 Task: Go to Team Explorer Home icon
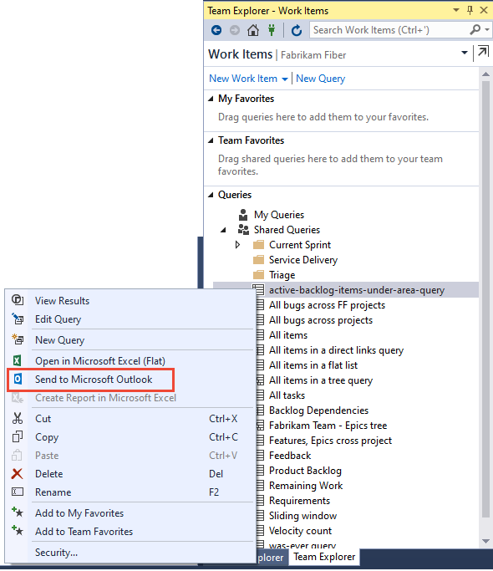(253, 30)
